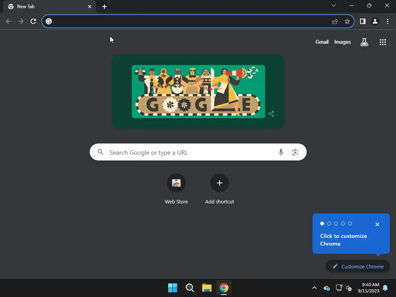Open the share this page icon
The image size is (396, 297).
(x=335, y=22)
